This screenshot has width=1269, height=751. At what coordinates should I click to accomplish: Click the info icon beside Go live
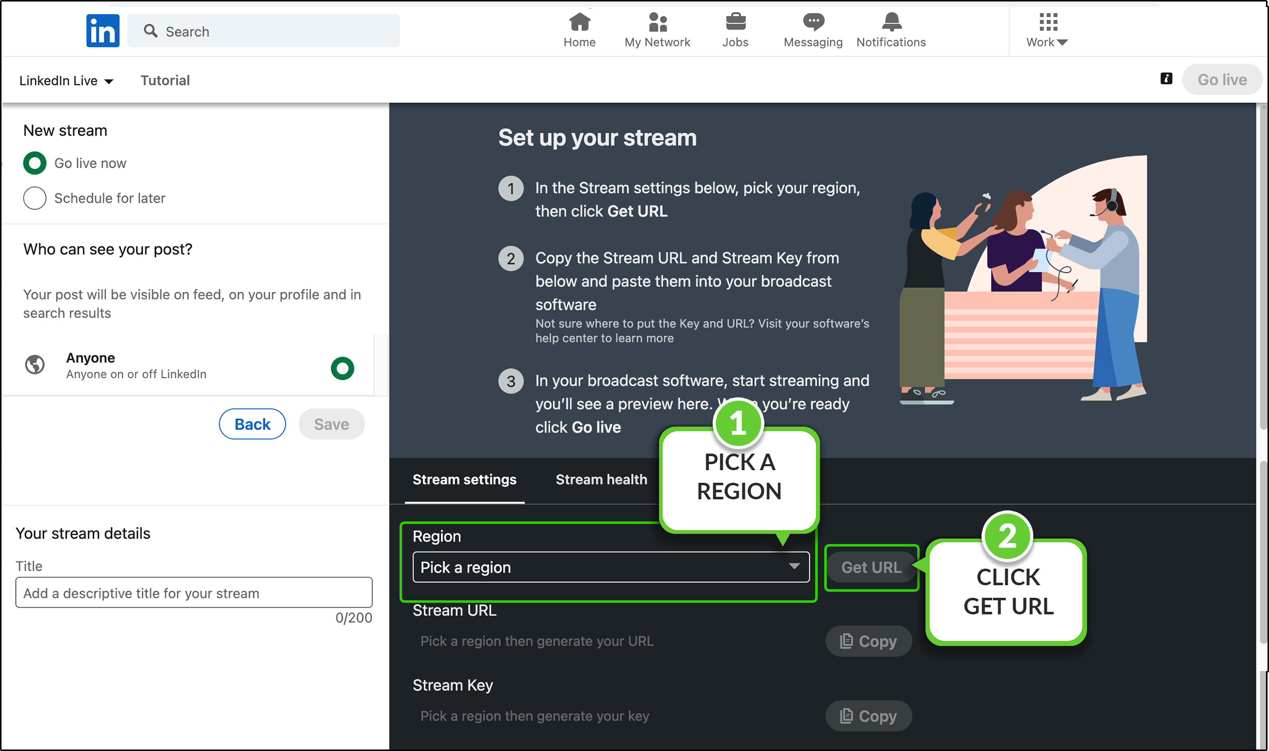pos(1166,78)
